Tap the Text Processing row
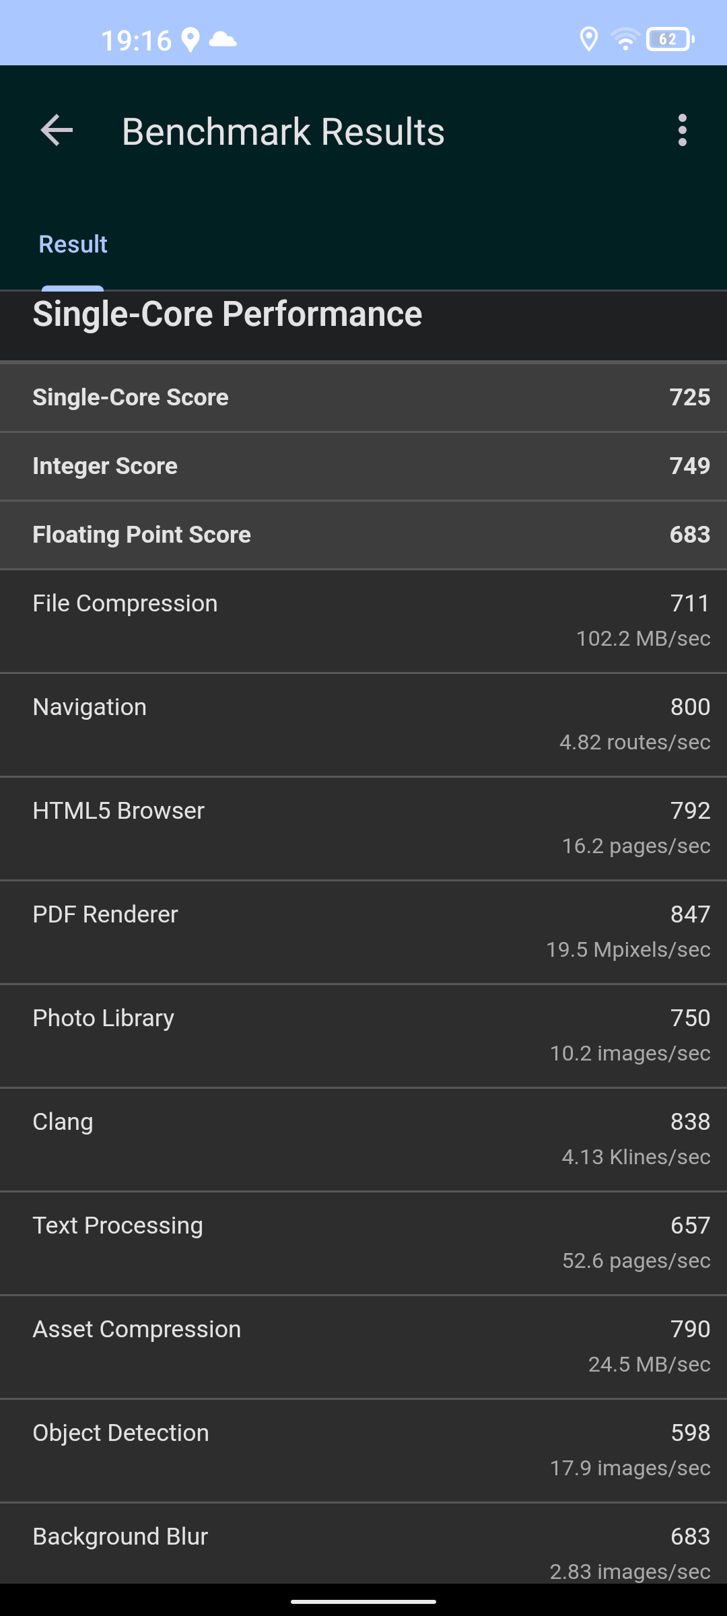This screenshot has height=1616, width=727. [363, 1243]
